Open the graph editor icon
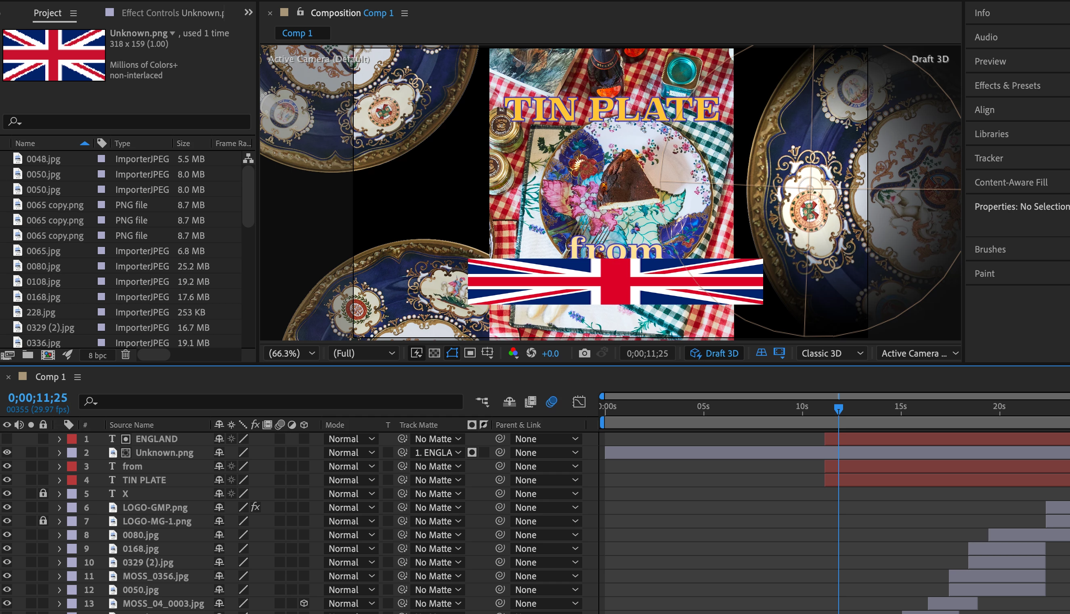This screenshot has height=614, width=1070. [579, 402]
